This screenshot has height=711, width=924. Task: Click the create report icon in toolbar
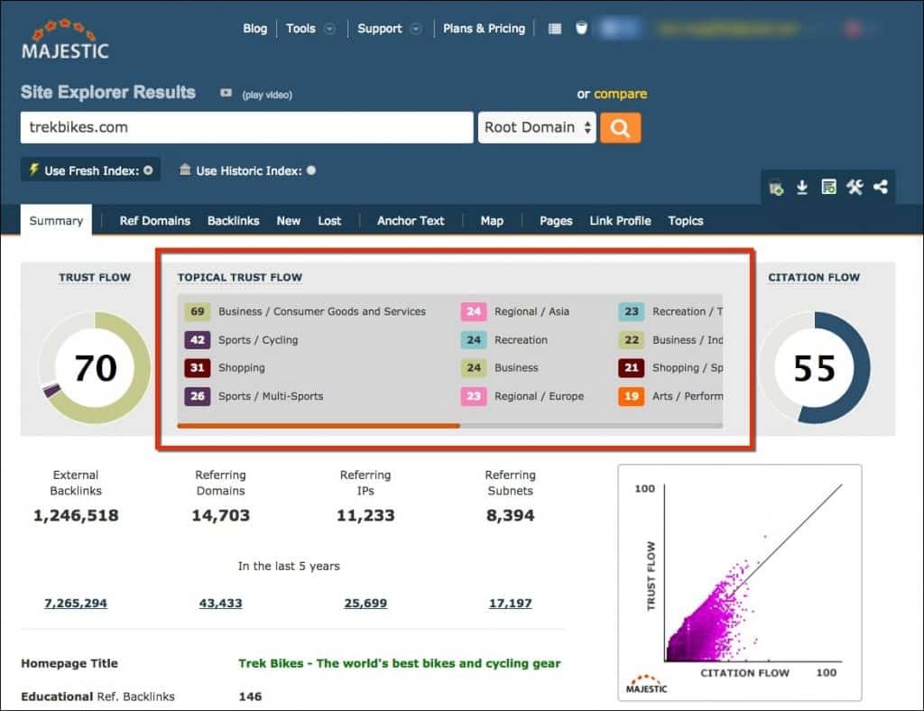click(x=828, y=188)
